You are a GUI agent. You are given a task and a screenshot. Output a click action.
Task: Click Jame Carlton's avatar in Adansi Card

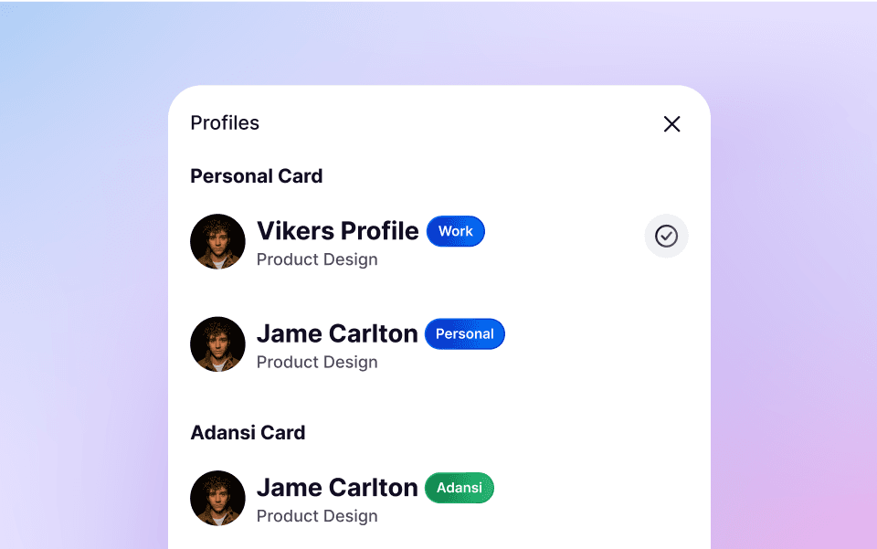point(217,498)
